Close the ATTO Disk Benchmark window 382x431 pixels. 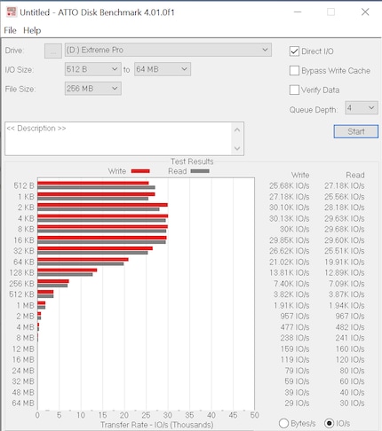pyautogui.click(x=365, y=12)
